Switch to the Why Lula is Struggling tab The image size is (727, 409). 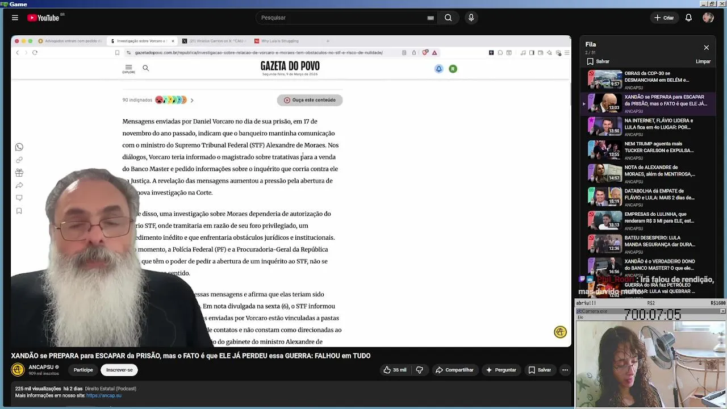point(279,41)
